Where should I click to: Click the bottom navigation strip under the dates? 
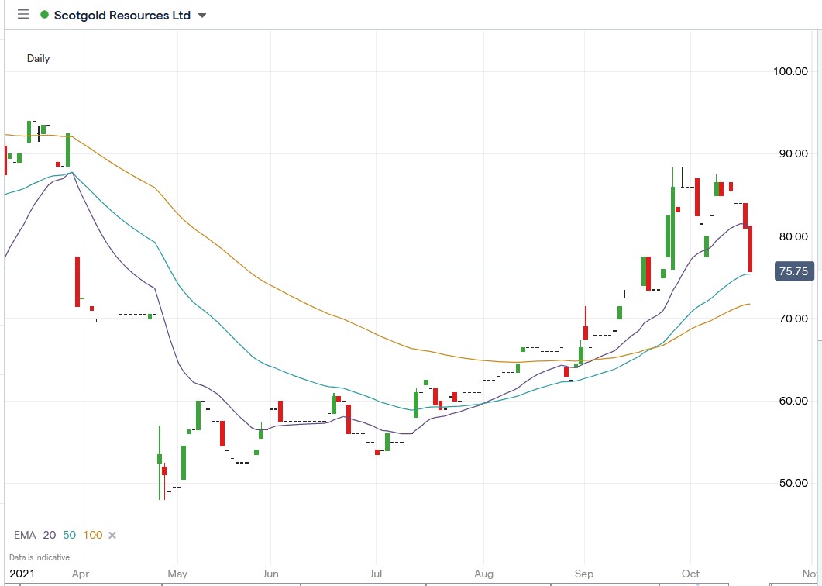(411, 583)
